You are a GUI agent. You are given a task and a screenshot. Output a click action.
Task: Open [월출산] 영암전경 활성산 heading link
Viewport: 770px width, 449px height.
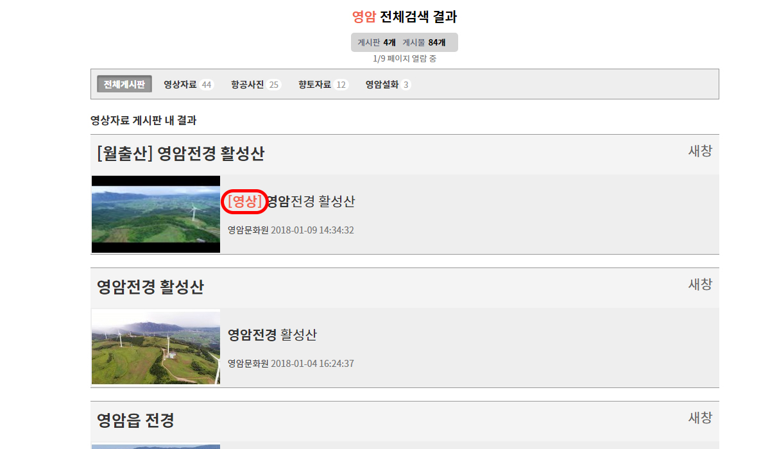coord(181,154)
